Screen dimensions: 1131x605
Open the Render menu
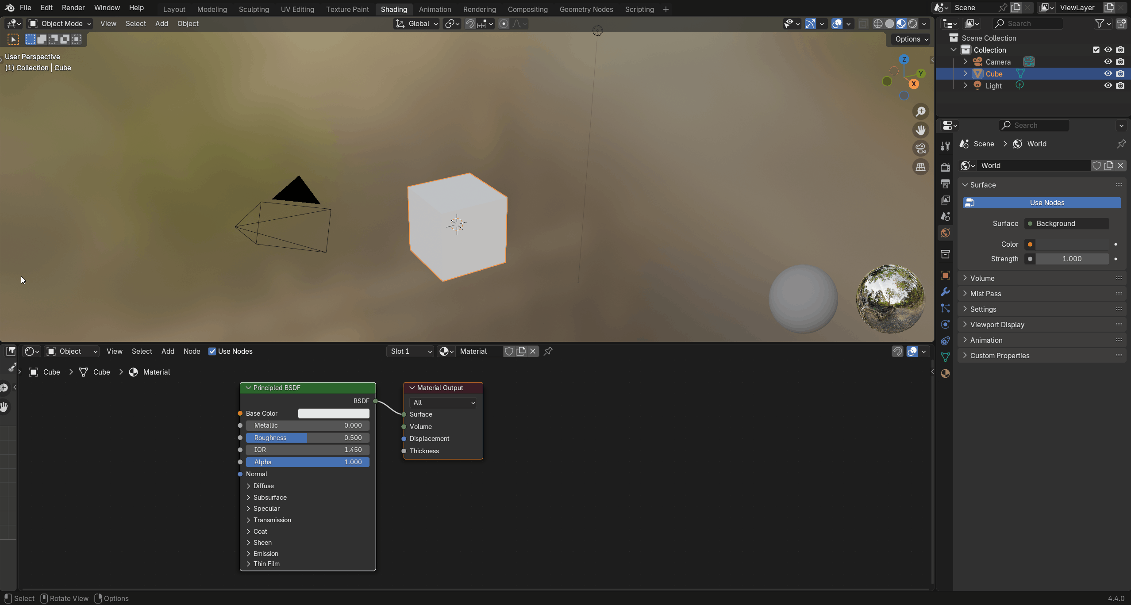pyautogui.click(x=73, y=8)
